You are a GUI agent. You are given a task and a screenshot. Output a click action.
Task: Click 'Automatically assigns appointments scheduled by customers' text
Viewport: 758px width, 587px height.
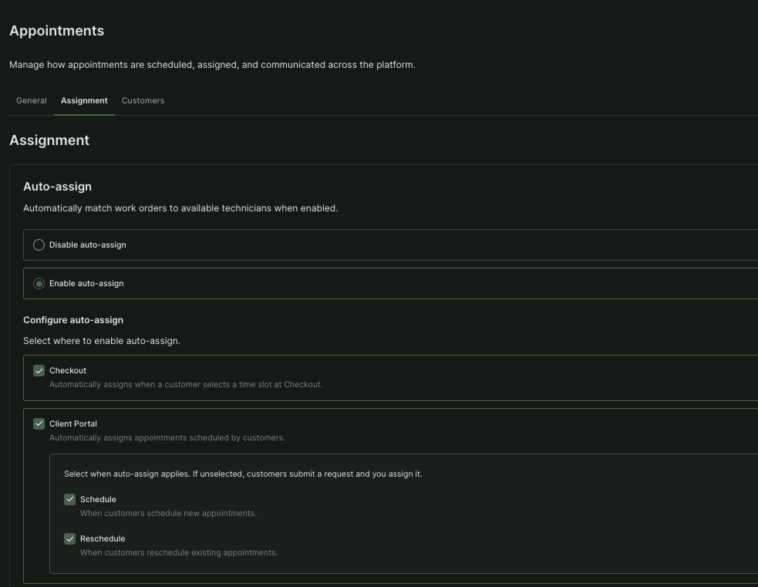click(x=167, y=437)
